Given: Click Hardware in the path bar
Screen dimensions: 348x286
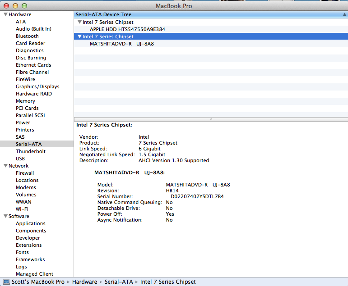Looking at the screenshot, I should [84, 282].
